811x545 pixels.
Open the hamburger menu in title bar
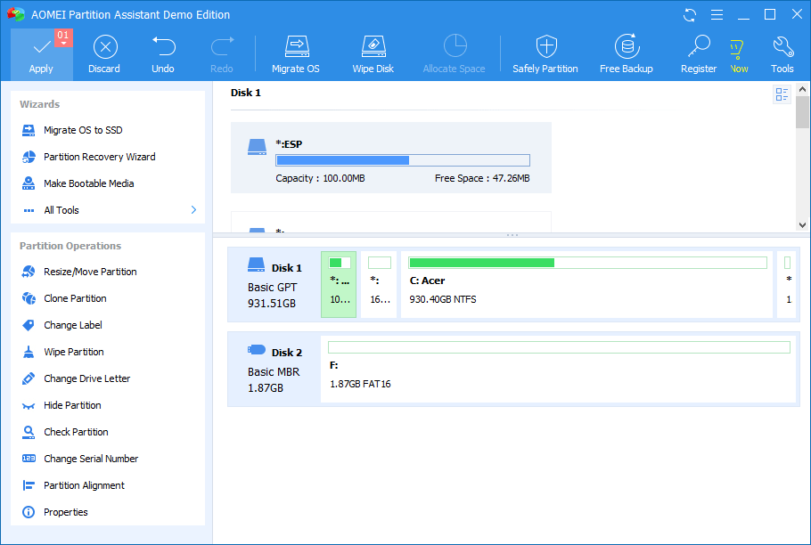pos(717,14)
